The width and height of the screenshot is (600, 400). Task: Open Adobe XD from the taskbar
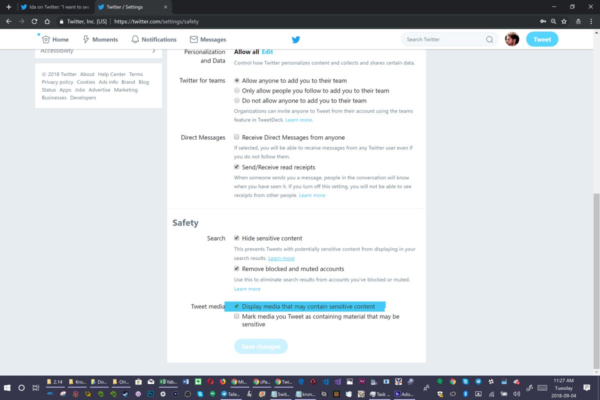pyautogui.click(x=361, y=381)
